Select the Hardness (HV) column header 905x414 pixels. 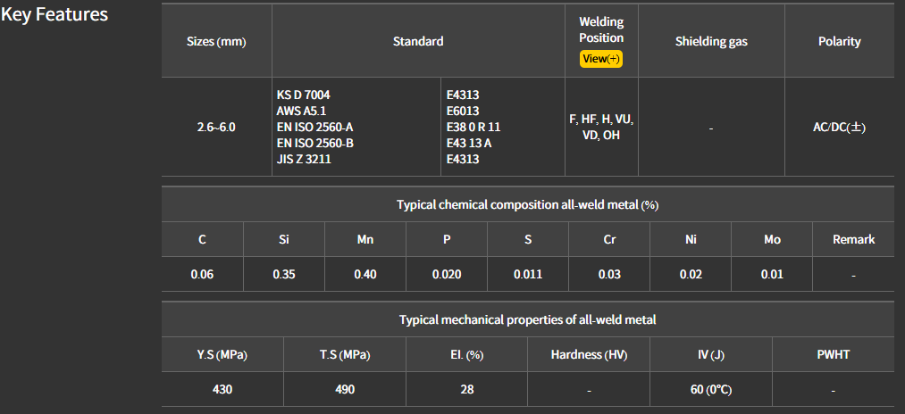pyautogui.click(x=589, y=354)
